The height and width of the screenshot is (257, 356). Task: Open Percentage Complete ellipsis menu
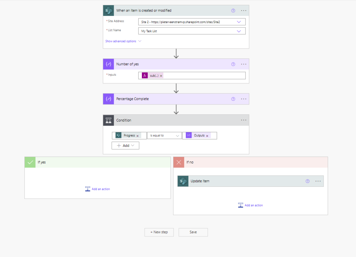point(244,99)
